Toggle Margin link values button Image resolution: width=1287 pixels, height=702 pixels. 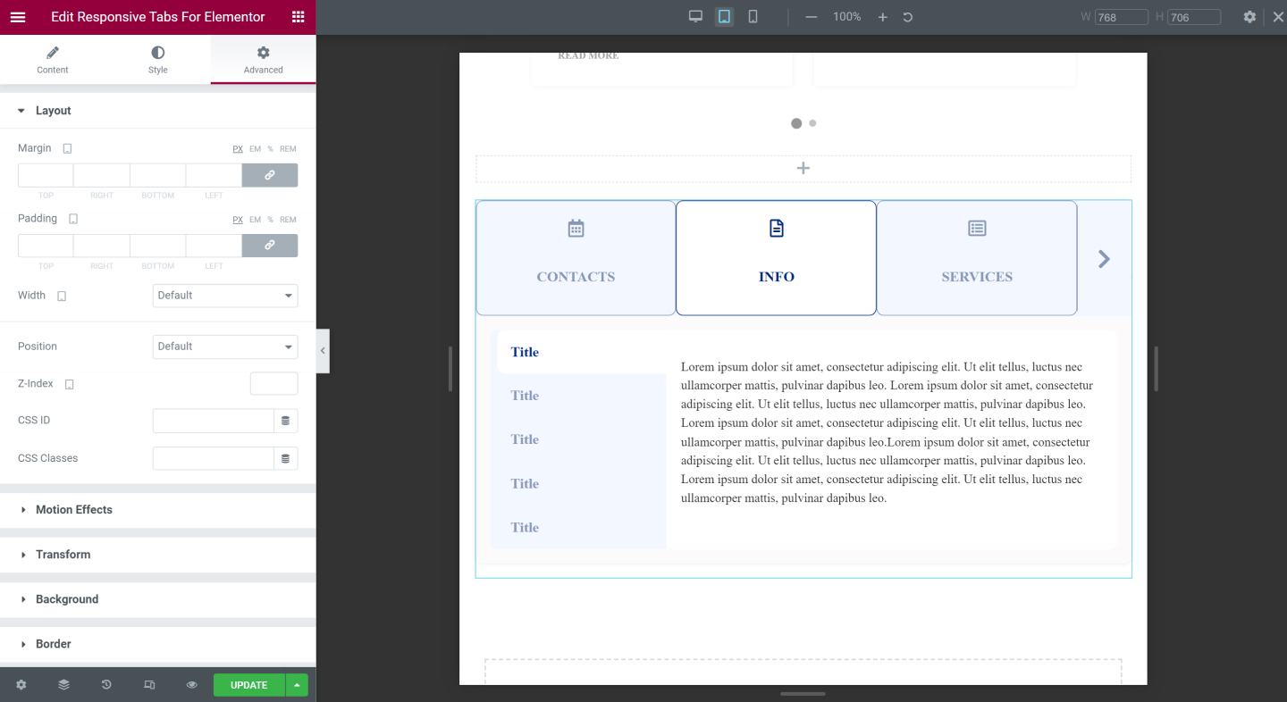pos(270,175)
